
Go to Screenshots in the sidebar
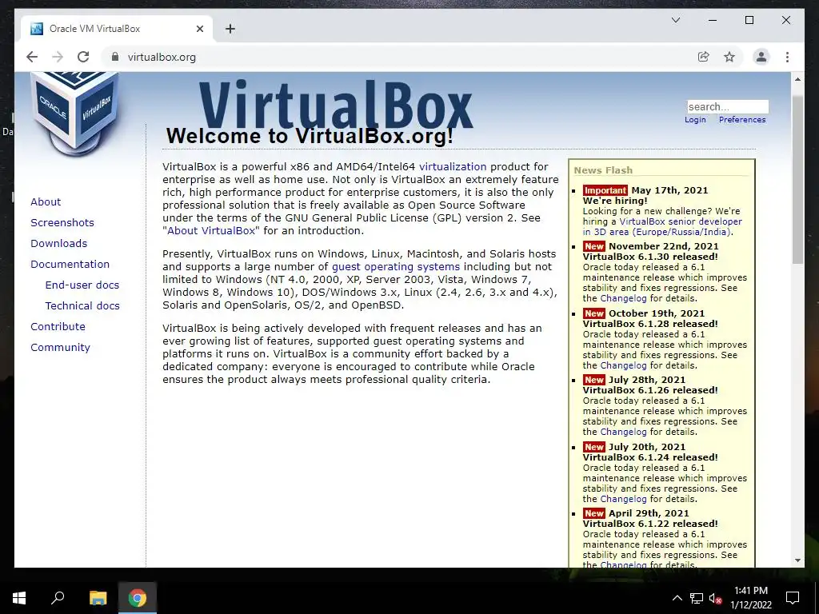coord(62,223)
